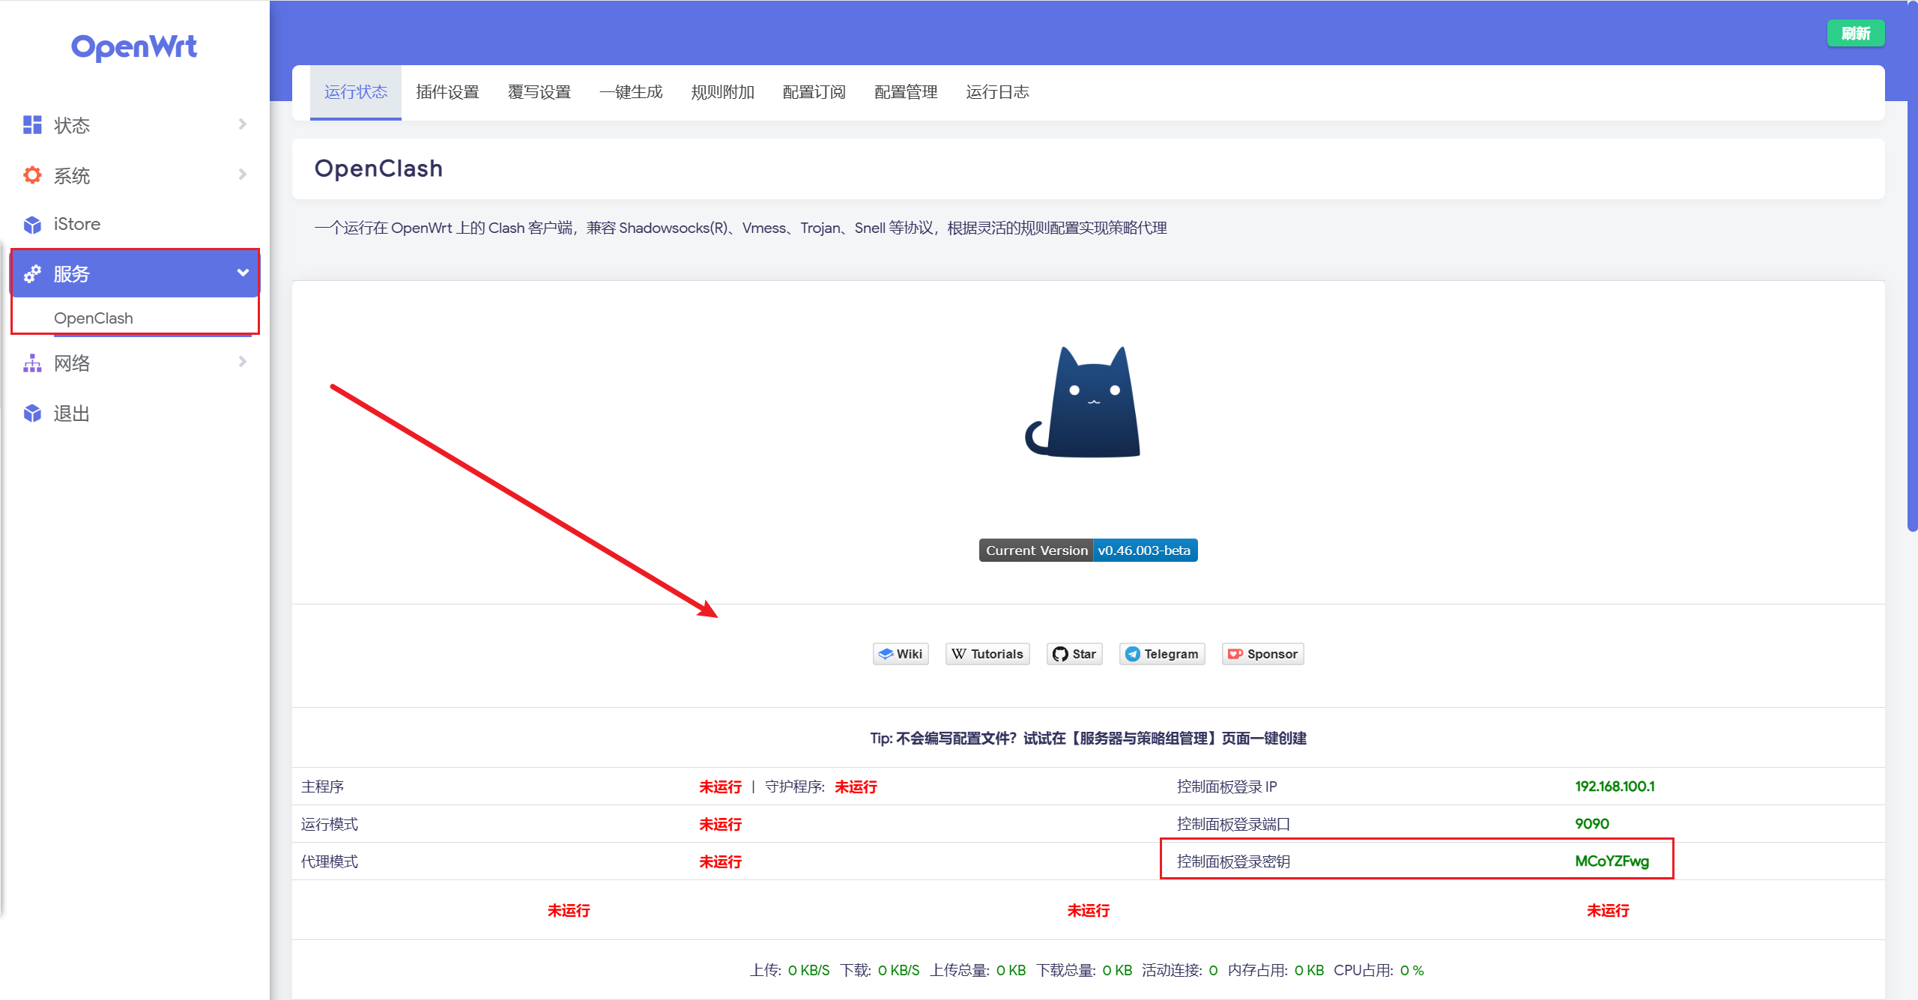
Task: Click the control panel port 9090
Action: [1591, 824]
